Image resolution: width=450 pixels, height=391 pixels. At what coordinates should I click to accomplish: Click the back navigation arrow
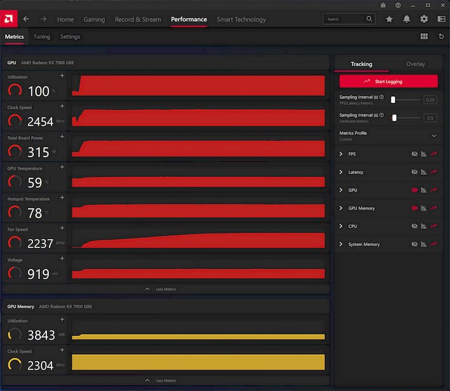26,19
